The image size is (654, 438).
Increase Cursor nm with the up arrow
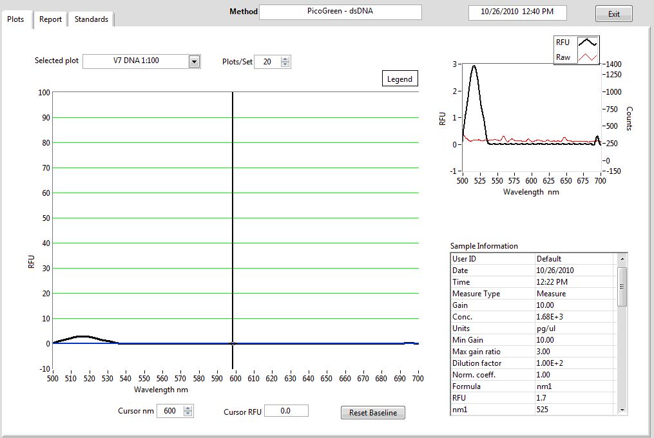point(188,408)
